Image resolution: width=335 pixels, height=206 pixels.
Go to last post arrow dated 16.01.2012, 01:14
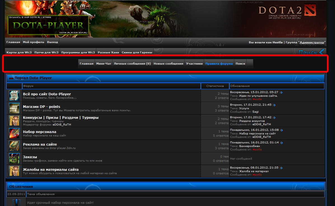point(282,143)
